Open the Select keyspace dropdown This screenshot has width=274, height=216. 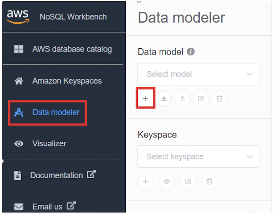198,157
